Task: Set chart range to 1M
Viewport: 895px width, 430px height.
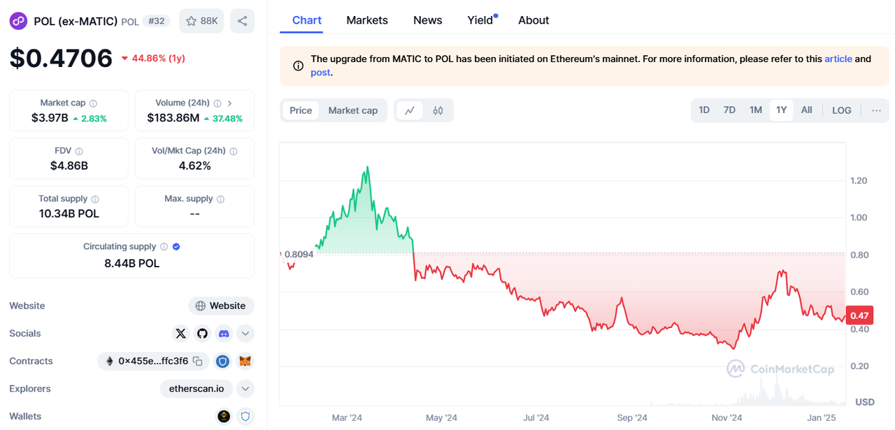Action: 756,110
